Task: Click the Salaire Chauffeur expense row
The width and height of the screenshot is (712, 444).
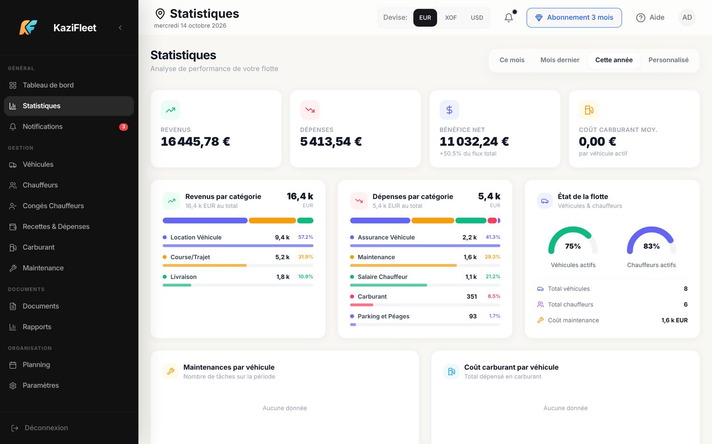Action: [425, 280]
